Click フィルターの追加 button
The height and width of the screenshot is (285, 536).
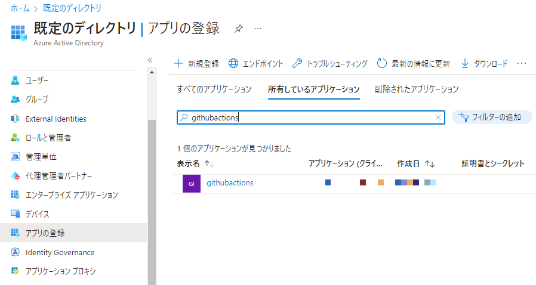point(492,117)
